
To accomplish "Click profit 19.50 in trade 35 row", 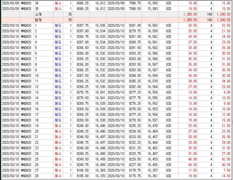I will [x=192, y=9].
